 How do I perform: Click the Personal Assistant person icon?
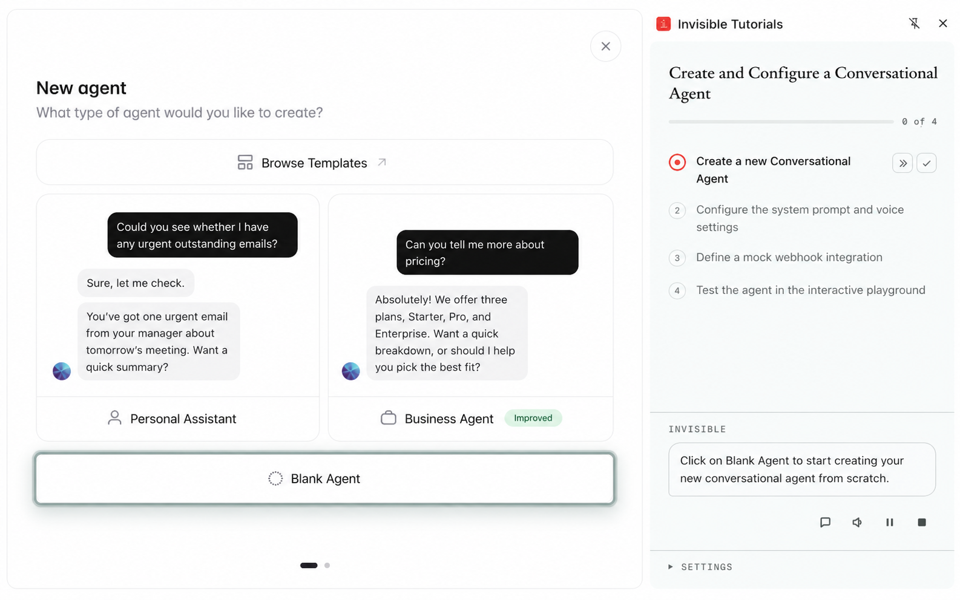pos(114,418)
